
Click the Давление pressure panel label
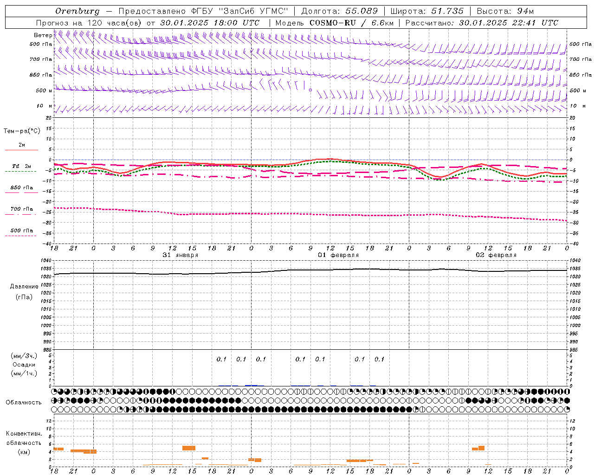tap(24, 287)
